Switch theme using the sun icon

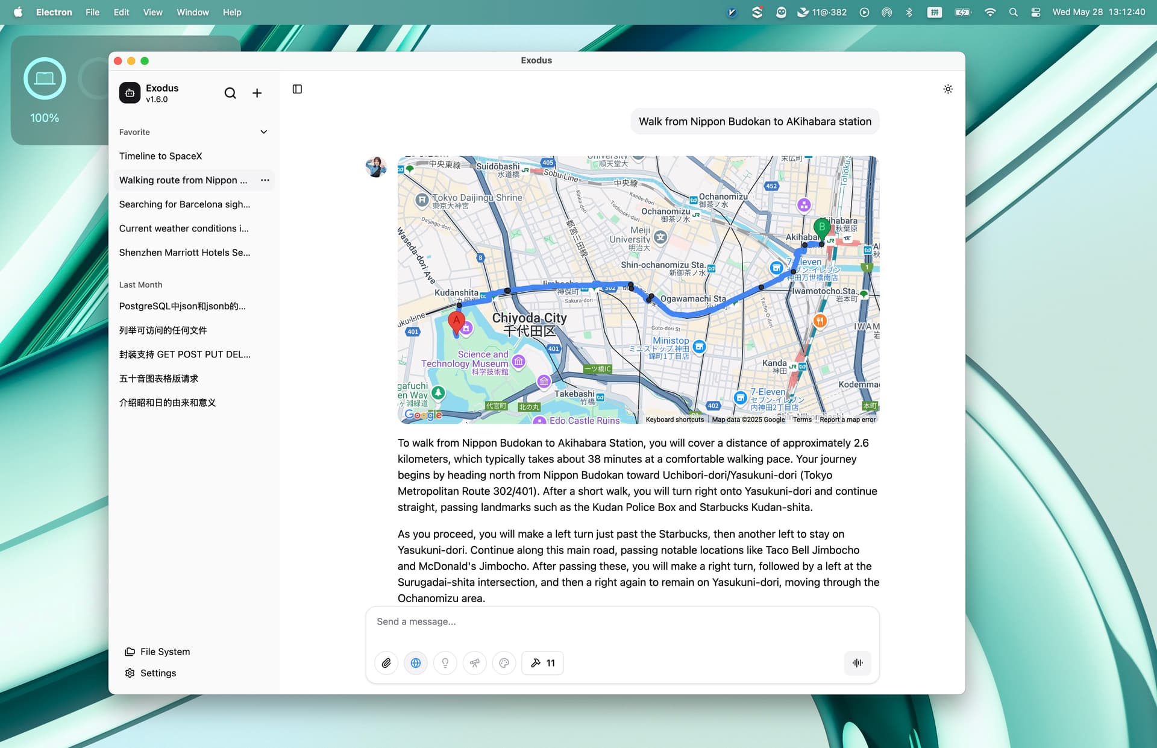click(x=948, y=89)
